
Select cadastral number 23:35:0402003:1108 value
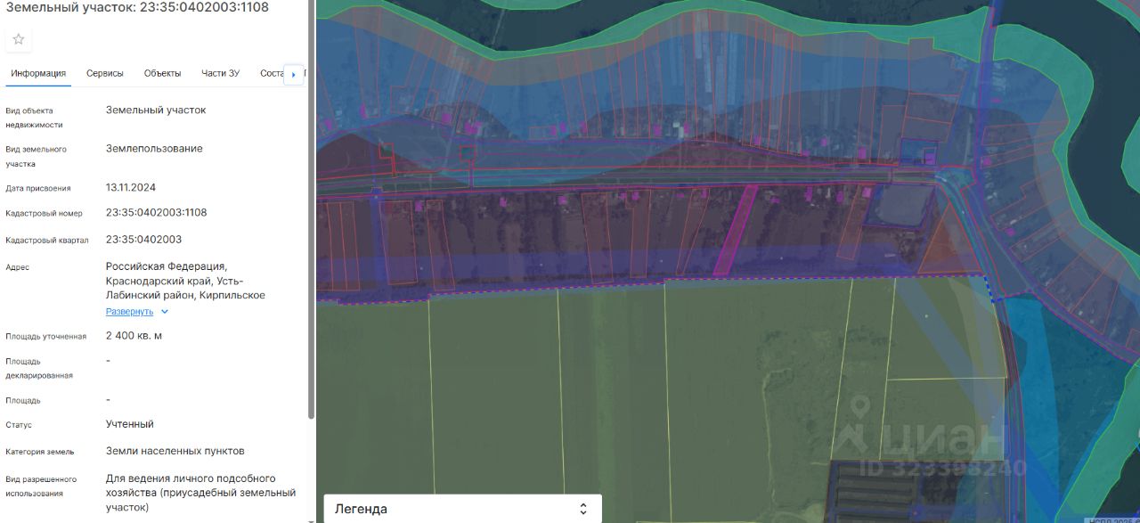(x=156, y=213)
